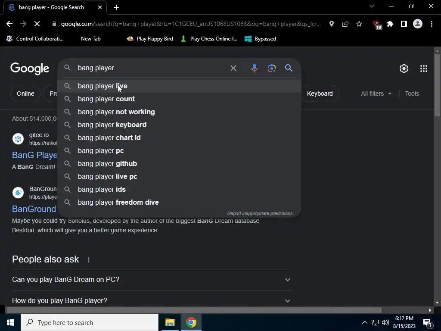Open the BanGround result title link
Screen dimensions: 441x331
pos(34,209)
